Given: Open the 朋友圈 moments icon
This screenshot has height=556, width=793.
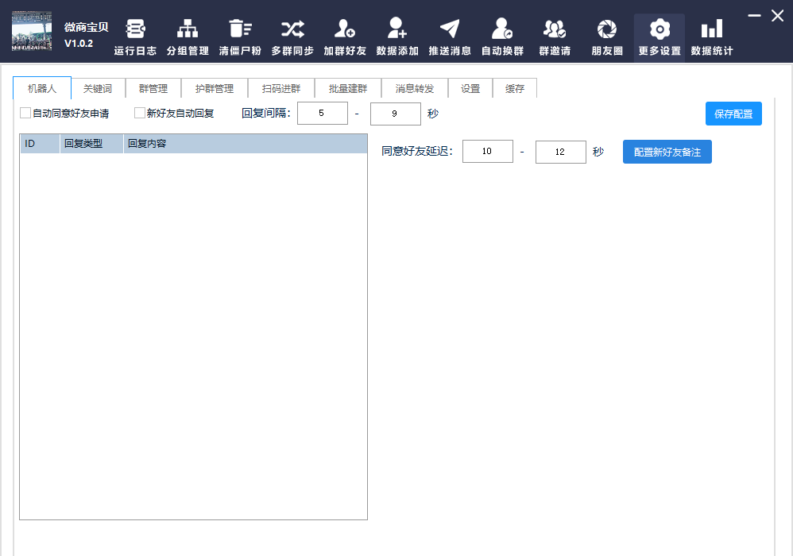Looking at the screenshot, I should pyautogui.click(x=607, y=30).
